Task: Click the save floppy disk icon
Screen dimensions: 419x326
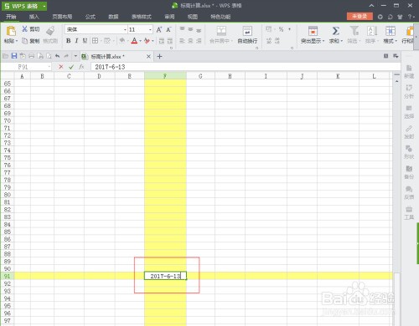Action: pyautogui.click(x=14, y=56)
